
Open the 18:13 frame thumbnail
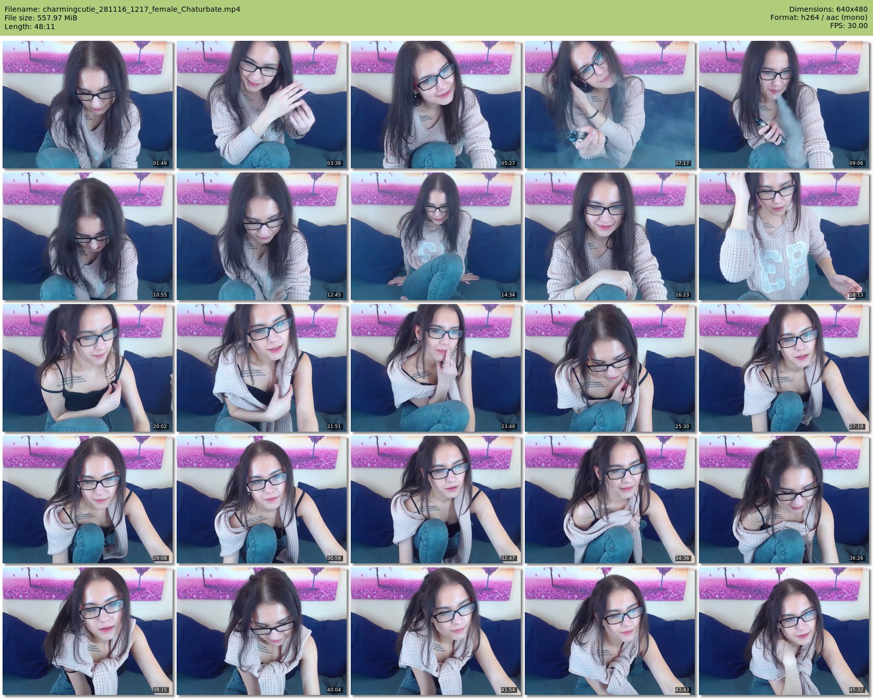tap(784, 236)
